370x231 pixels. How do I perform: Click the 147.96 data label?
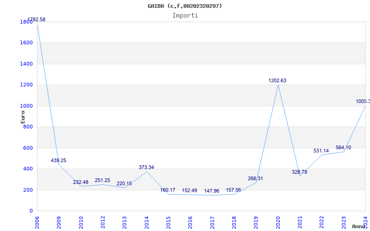212,191
